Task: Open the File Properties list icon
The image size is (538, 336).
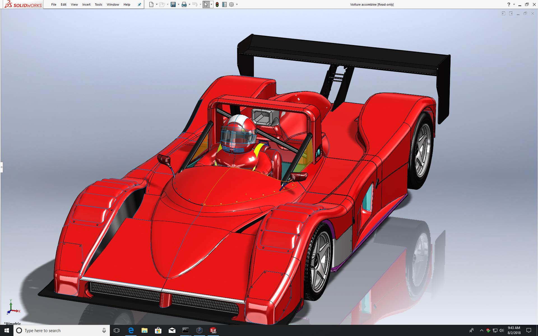Action: point(224,4)
